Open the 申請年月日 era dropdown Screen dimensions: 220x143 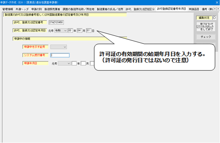[x=64, y=63]
